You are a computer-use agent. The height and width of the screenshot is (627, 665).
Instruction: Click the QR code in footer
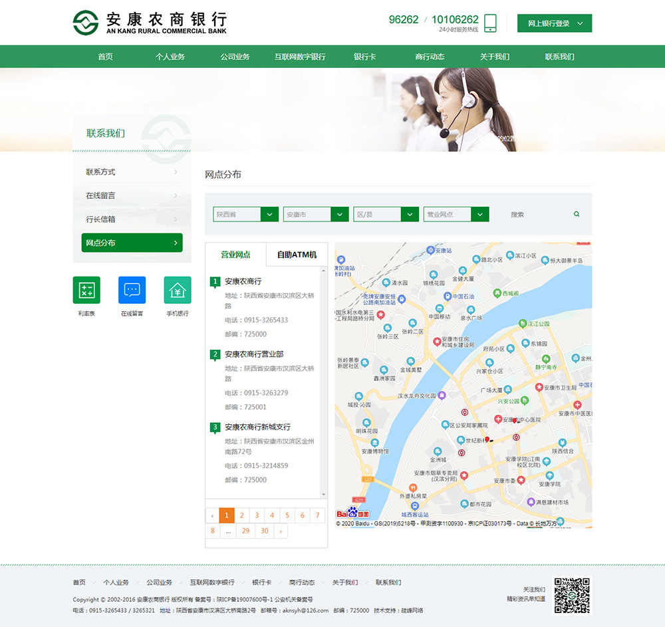coord(571,595)
